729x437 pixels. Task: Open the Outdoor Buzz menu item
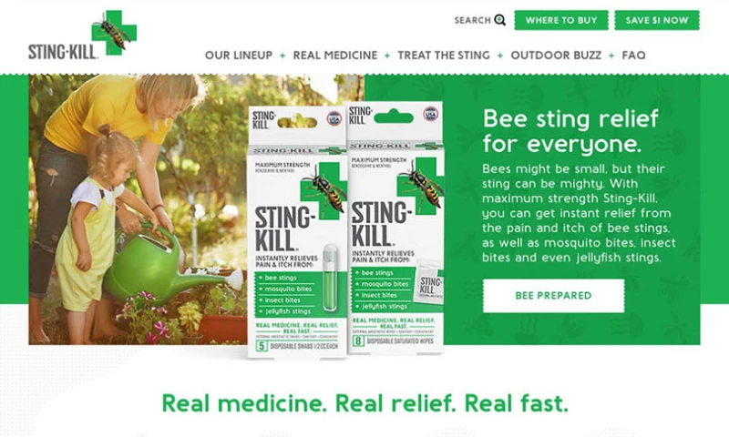click(556, 56)
